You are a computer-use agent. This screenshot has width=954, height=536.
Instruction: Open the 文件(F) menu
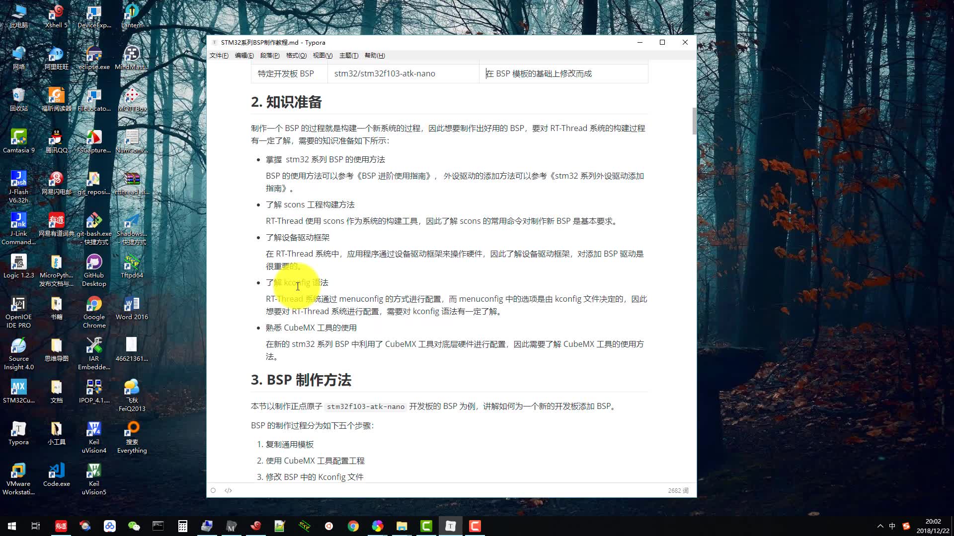(x=219, y=56)
